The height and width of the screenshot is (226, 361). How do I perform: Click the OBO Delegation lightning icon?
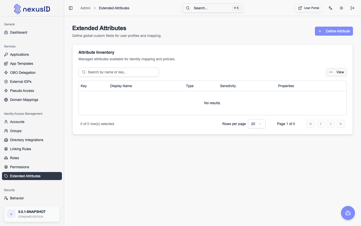click(x=6, y=73)
